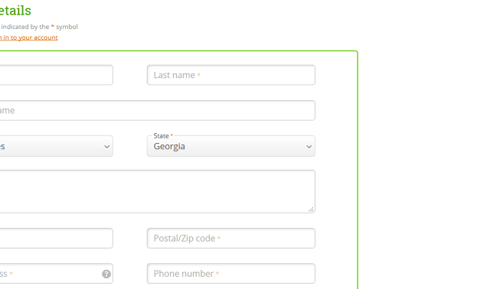Screen dimensions: 490x289
Task: Follow the 'in to your account' link
Action: (29, 37)
